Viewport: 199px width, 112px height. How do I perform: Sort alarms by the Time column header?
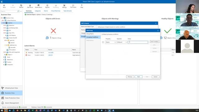click(40, 50)
